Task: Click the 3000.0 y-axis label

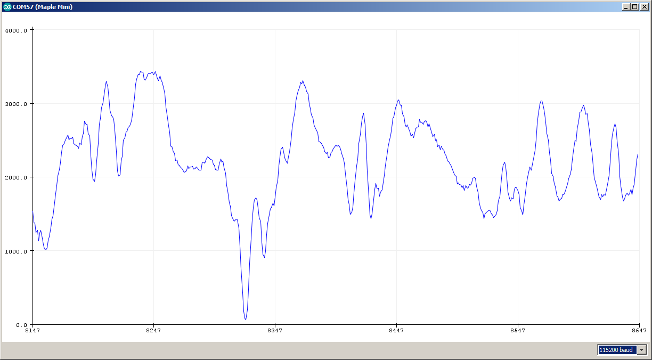Action: [x=16, y=104]
